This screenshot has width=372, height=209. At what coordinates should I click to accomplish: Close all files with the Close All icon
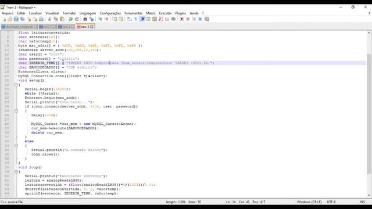35,19
